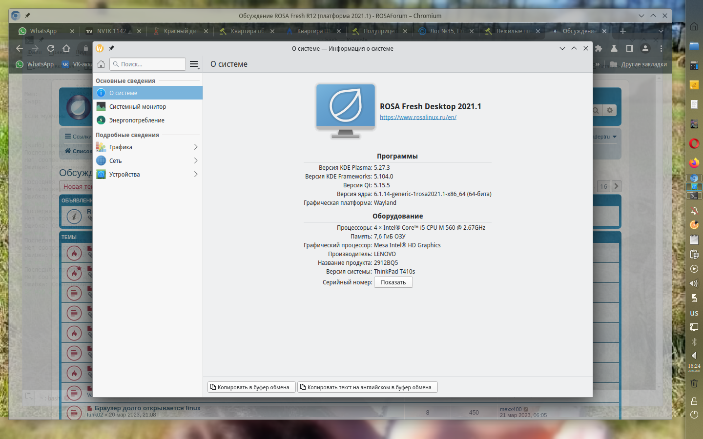
Task: Open Chromium's profile avatar icon
Action: 645,48
